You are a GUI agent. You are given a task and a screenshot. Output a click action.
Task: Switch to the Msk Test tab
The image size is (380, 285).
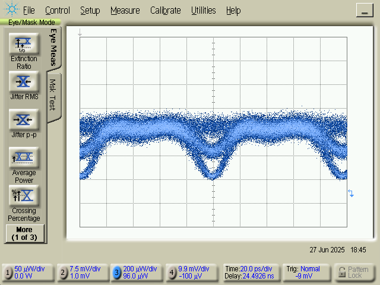[53, 96]
